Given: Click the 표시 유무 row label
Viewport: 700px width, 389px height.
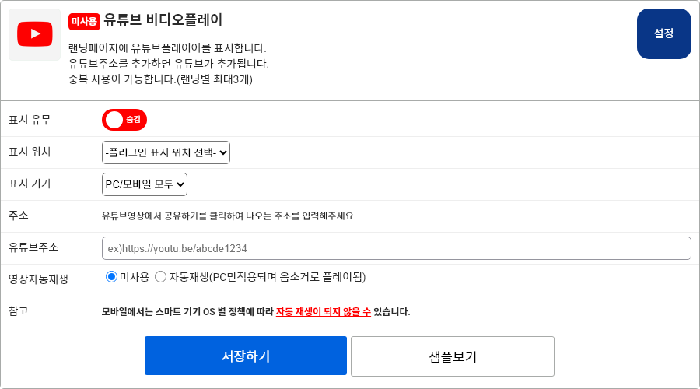Looking at the screenshot, I should coord(30,120).
